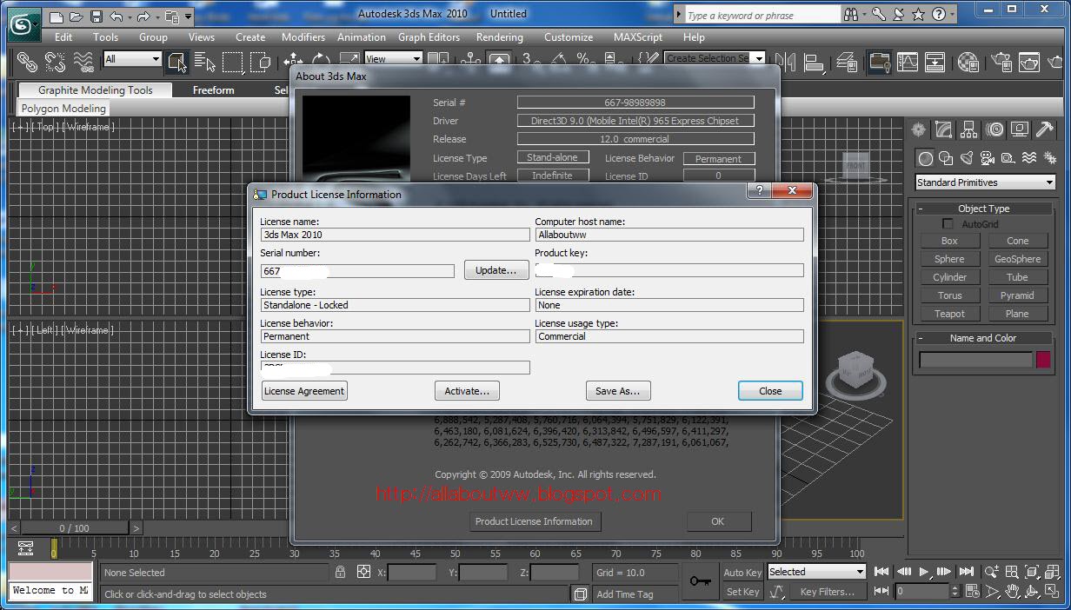Select the Systems gears icon
Screen dimensions: 1071x610
tap(1049, 158)
